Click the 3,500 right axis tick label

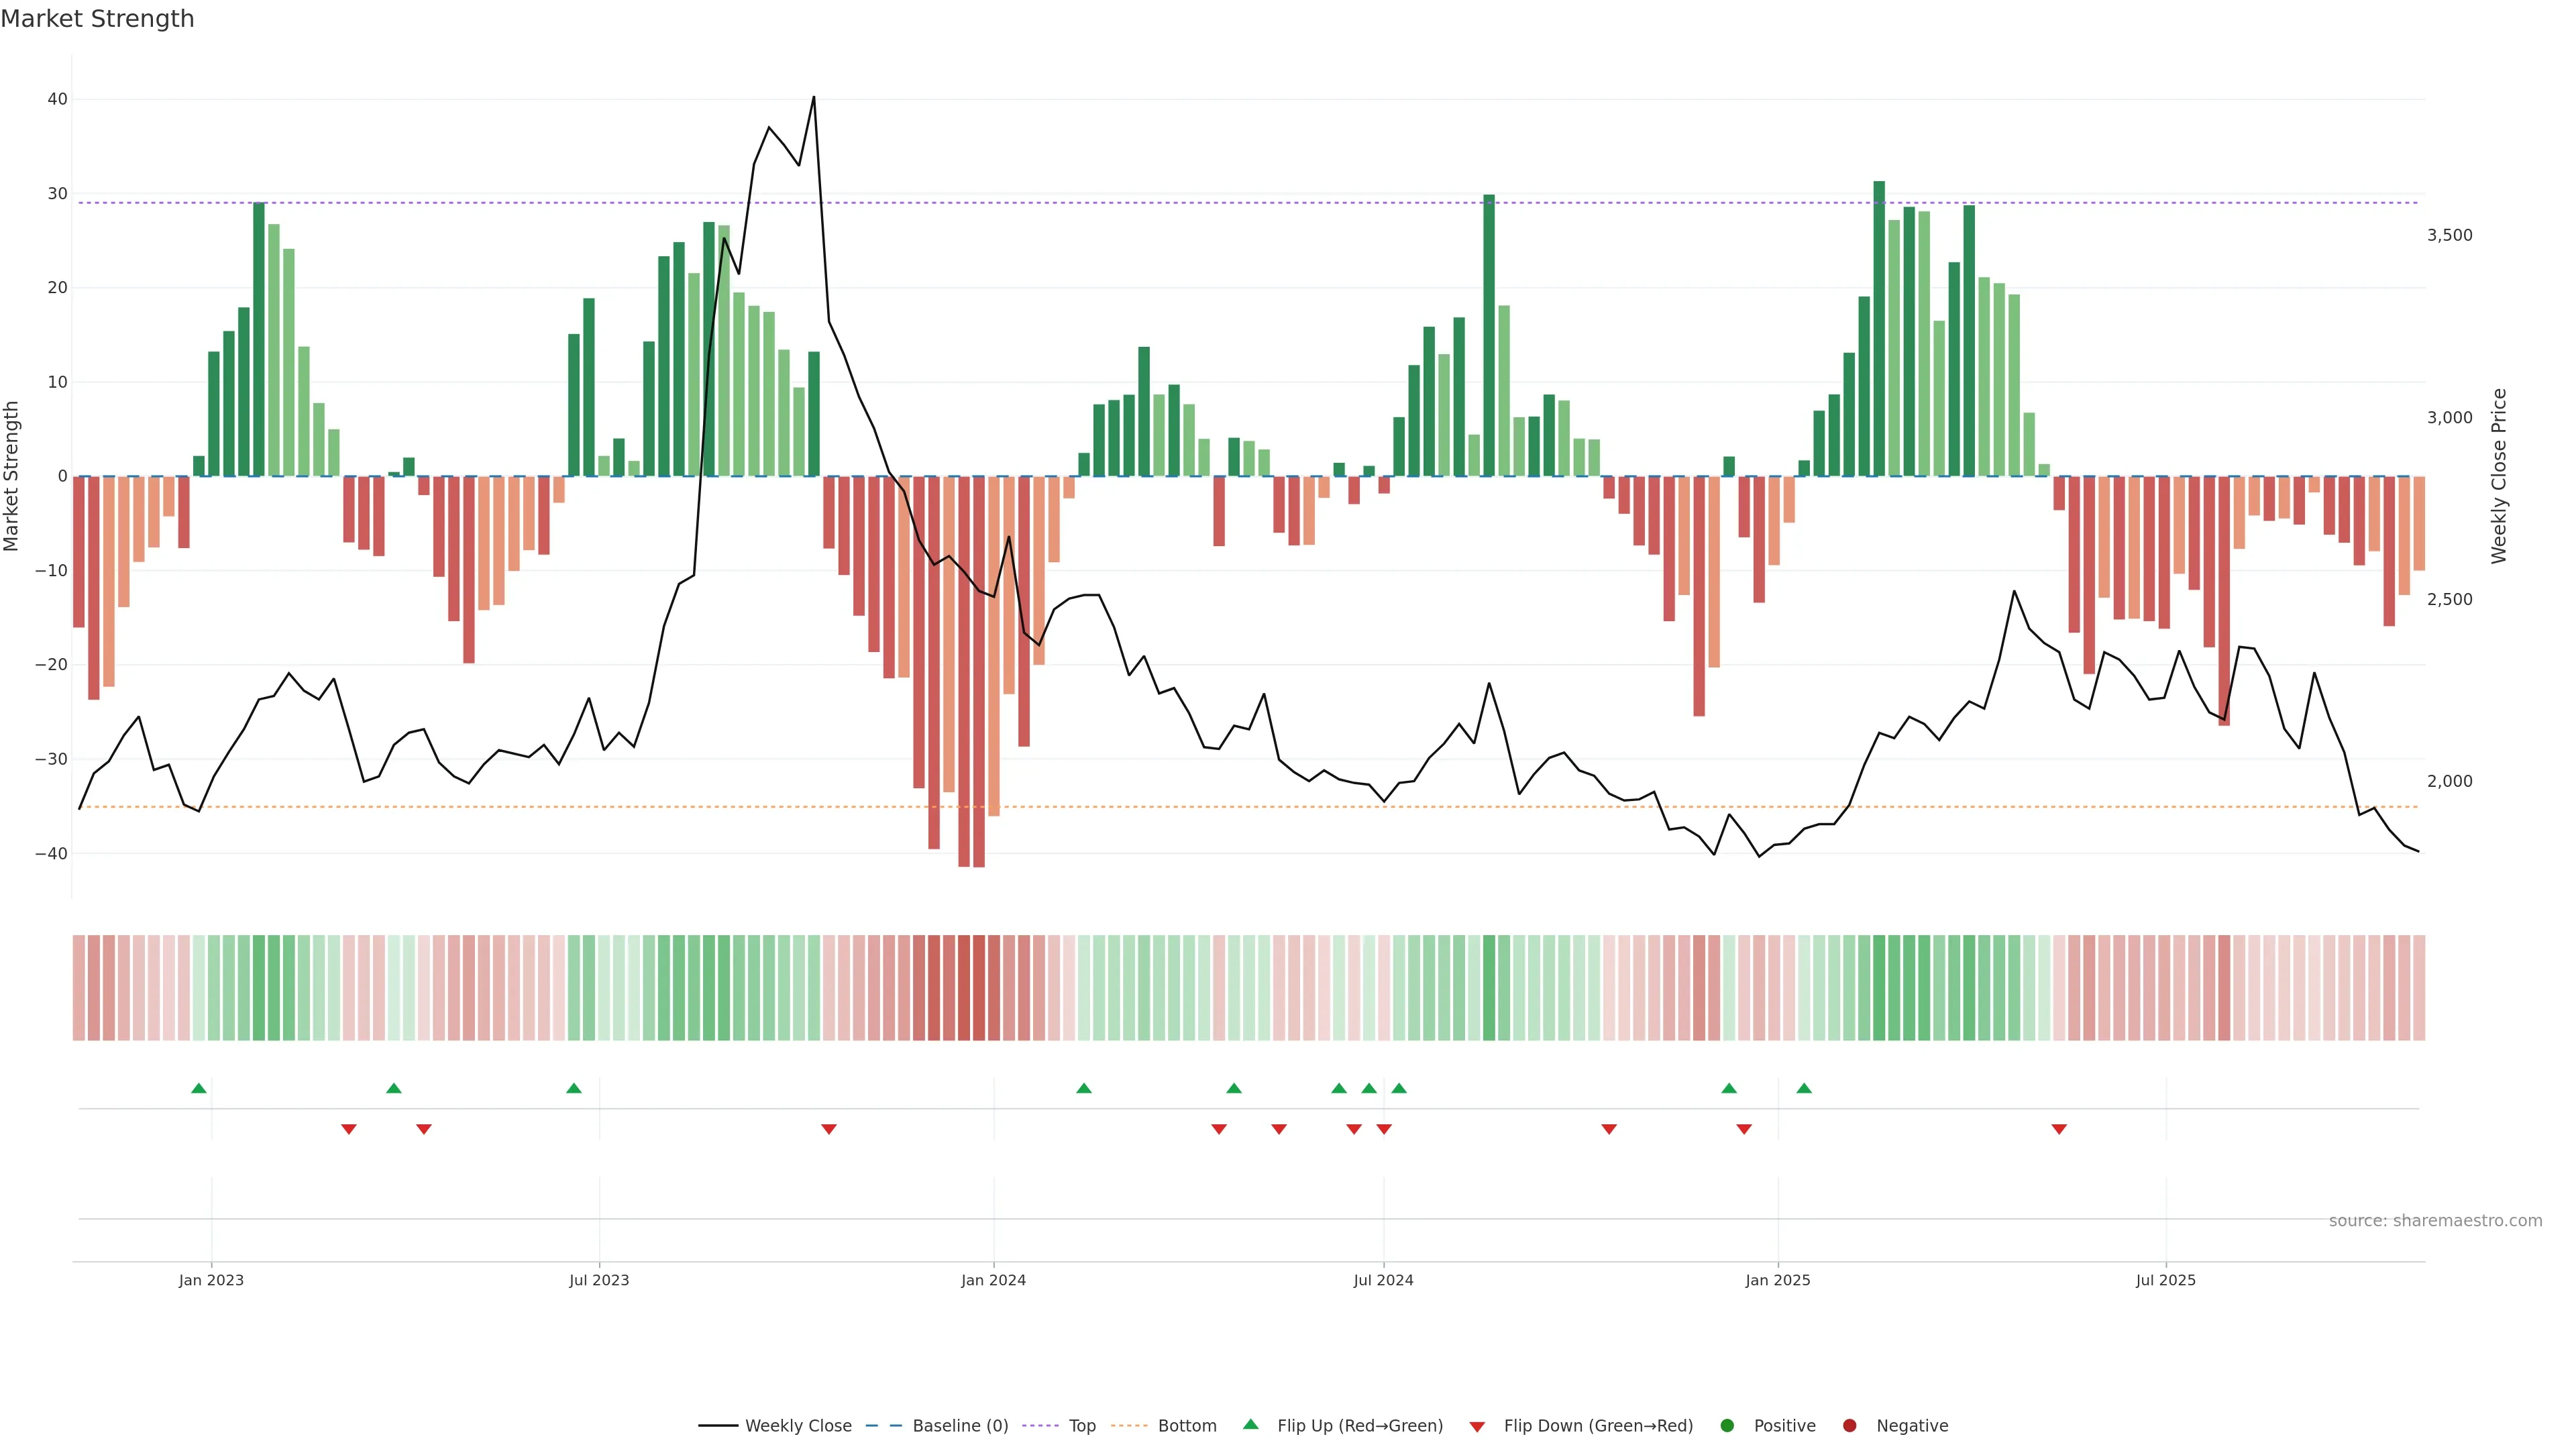(x=2449, y=235)
